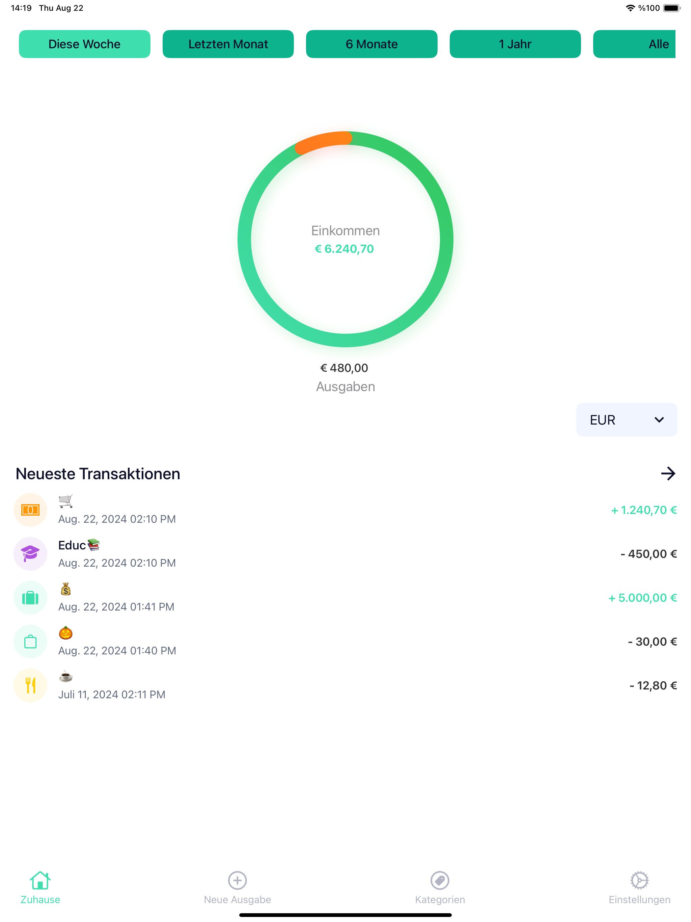This screenshot has width=691, height=922.
Task: Tap the shopping bag category icon
Action: 30,642
